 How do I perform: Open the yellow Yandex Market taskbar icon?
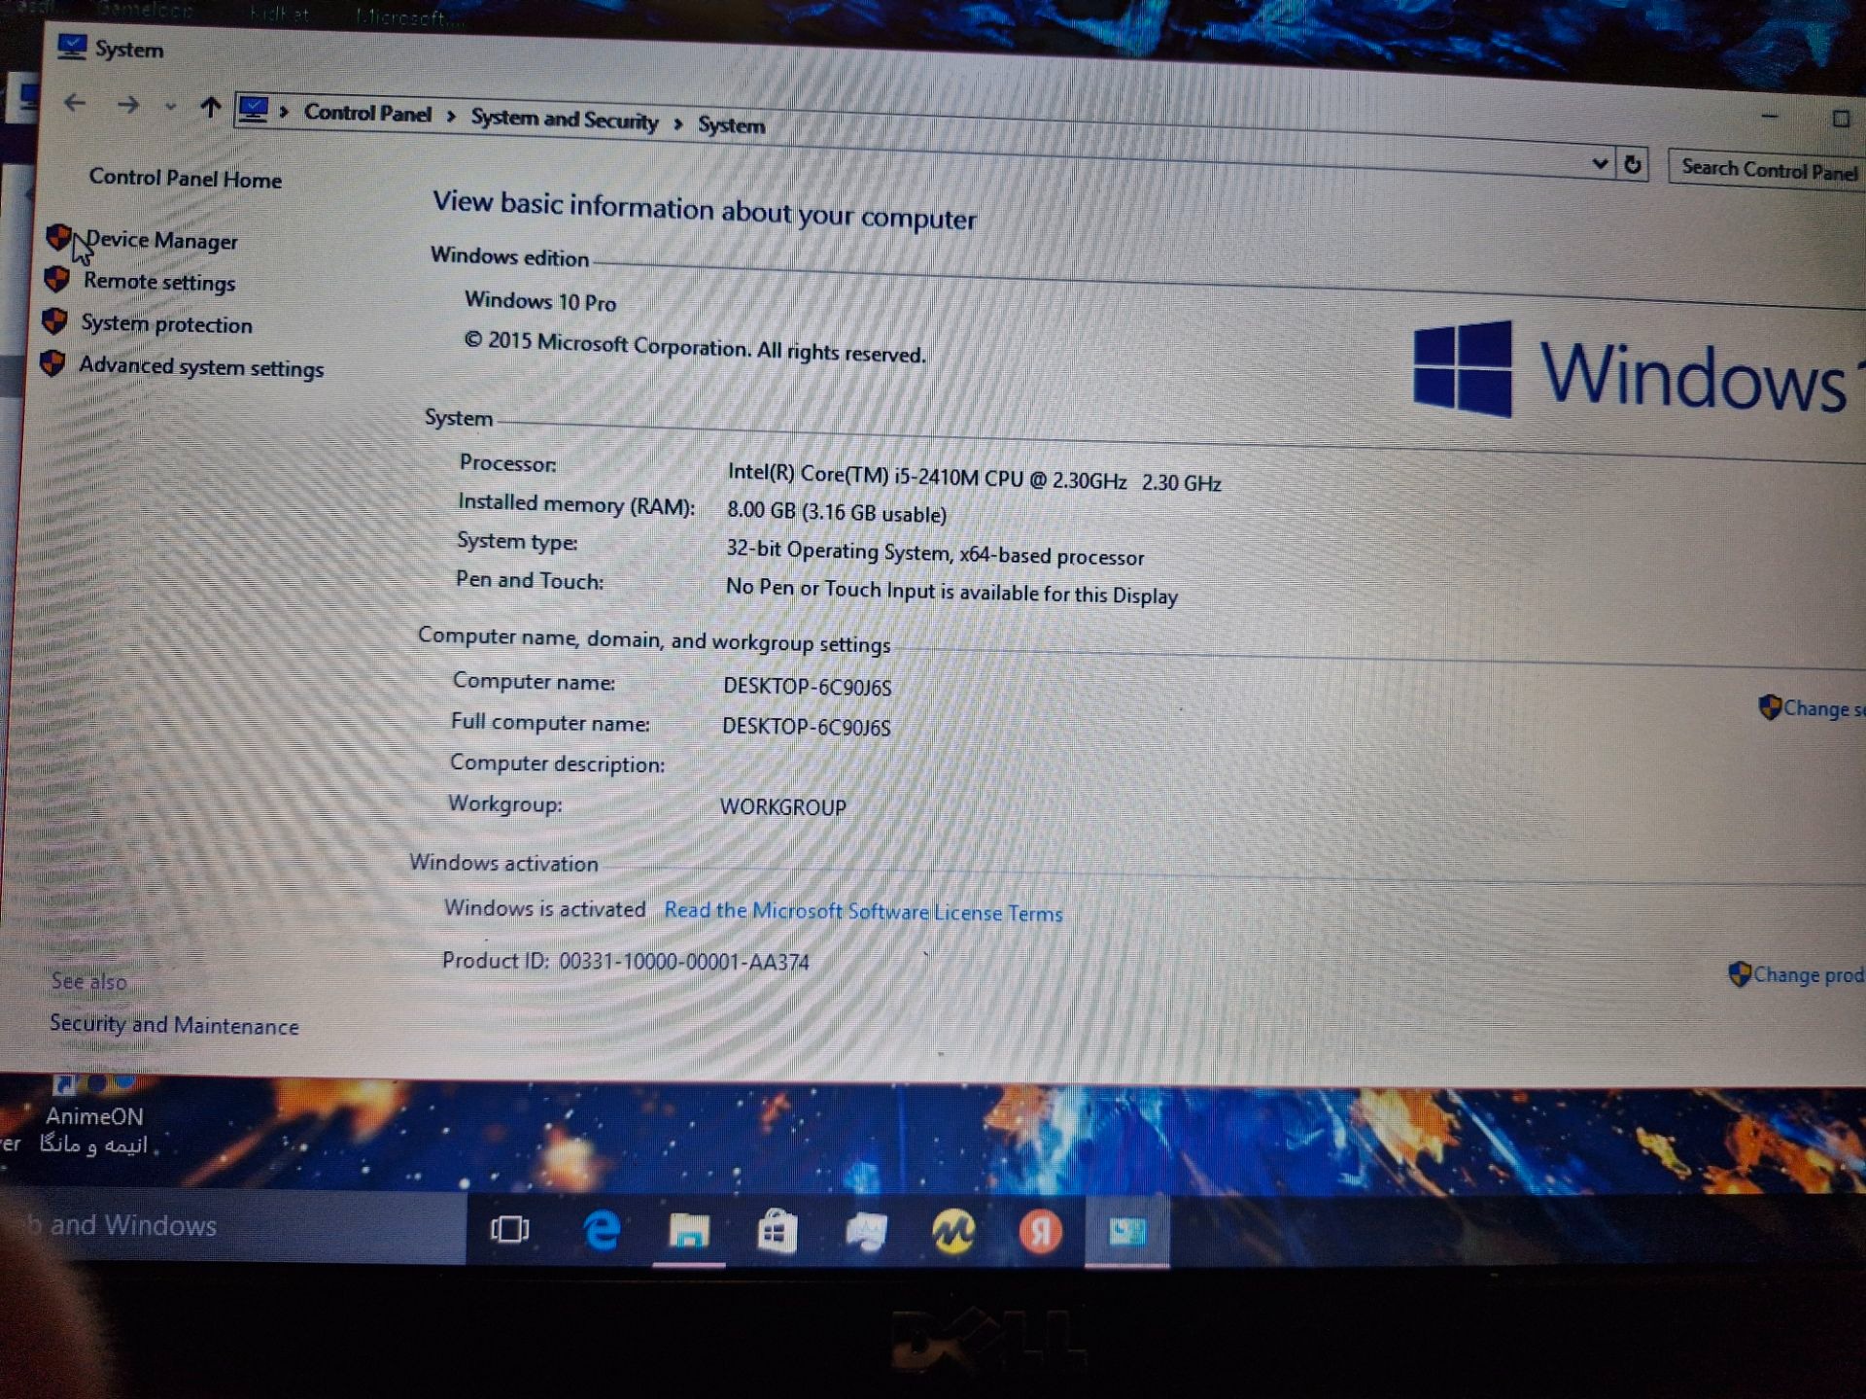pyautogui.click(x=952, y=1232)
